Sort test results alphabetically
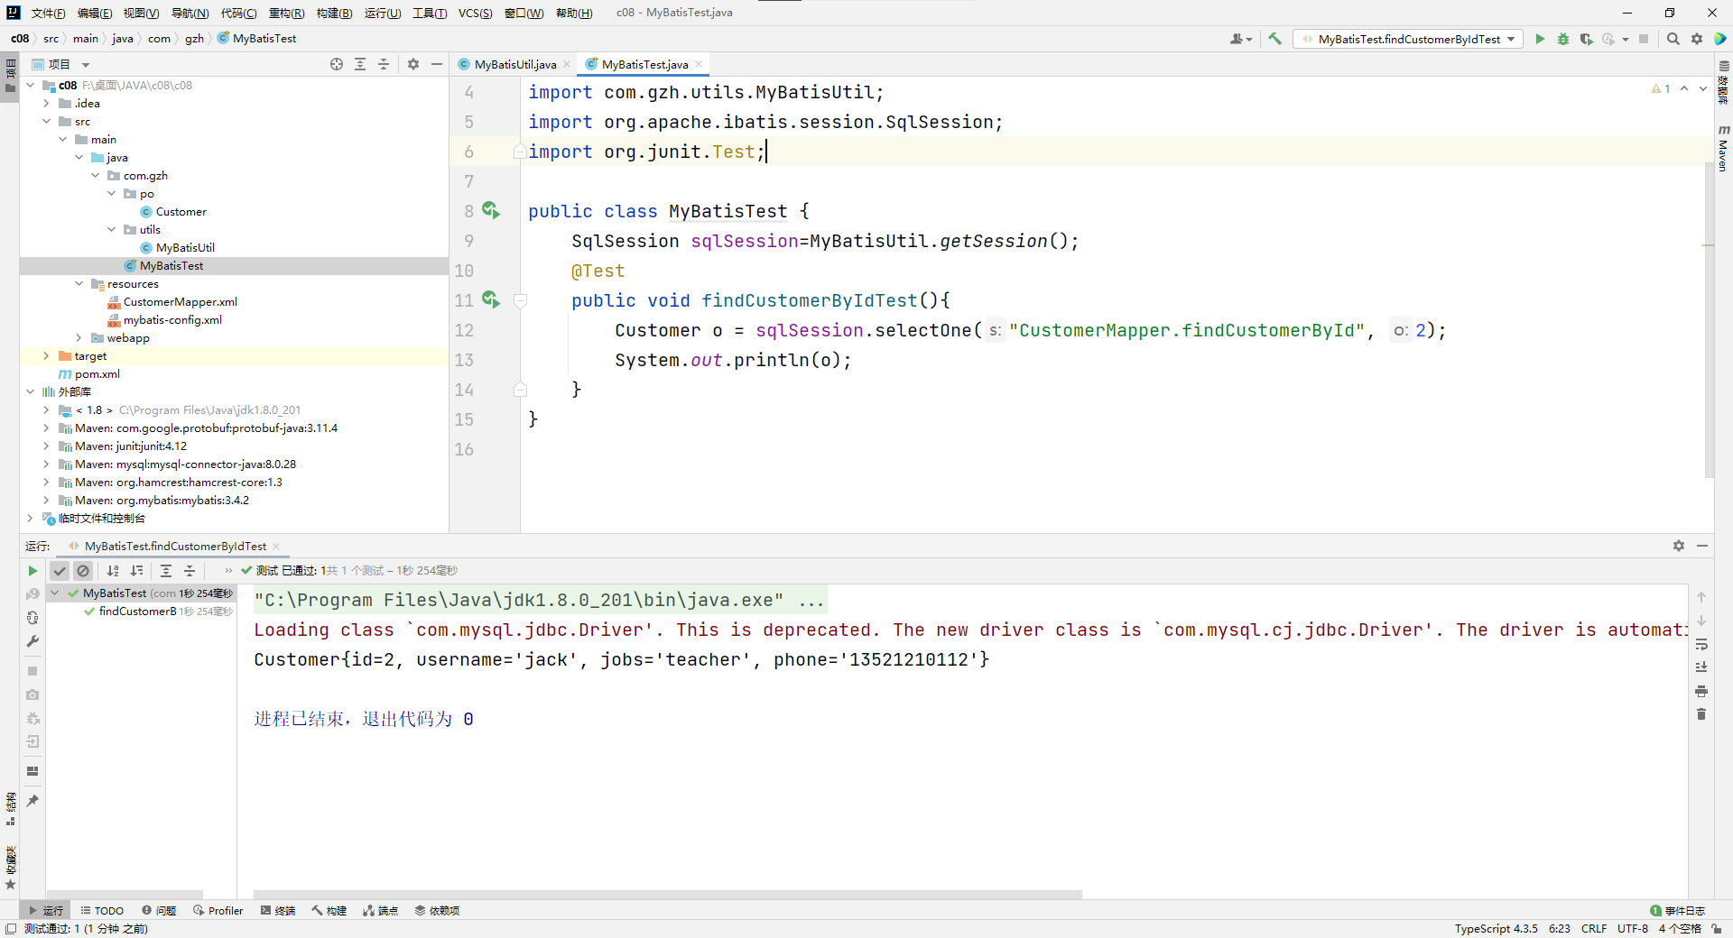 (113, 571)
